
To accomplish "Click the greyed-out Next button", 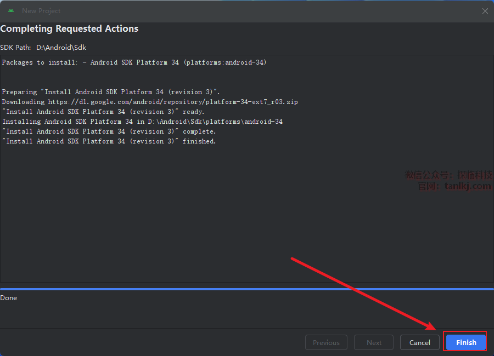I will [374, 343].
